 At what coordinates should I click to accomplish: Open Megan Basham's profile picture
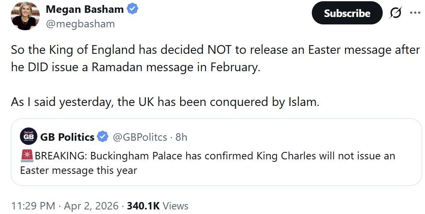[25, 16]
